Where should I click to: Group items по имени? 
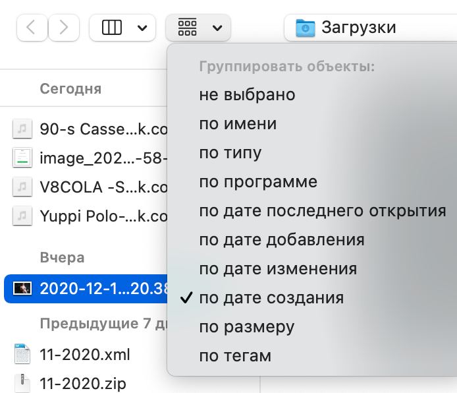238,123
